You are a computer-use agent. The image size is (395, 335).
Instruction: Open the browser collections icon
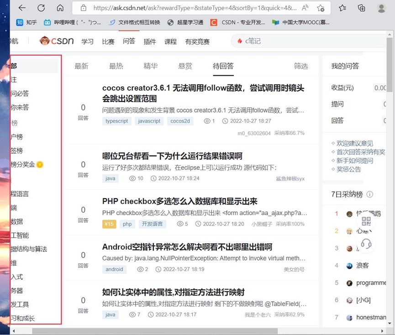tap(362, 8)
